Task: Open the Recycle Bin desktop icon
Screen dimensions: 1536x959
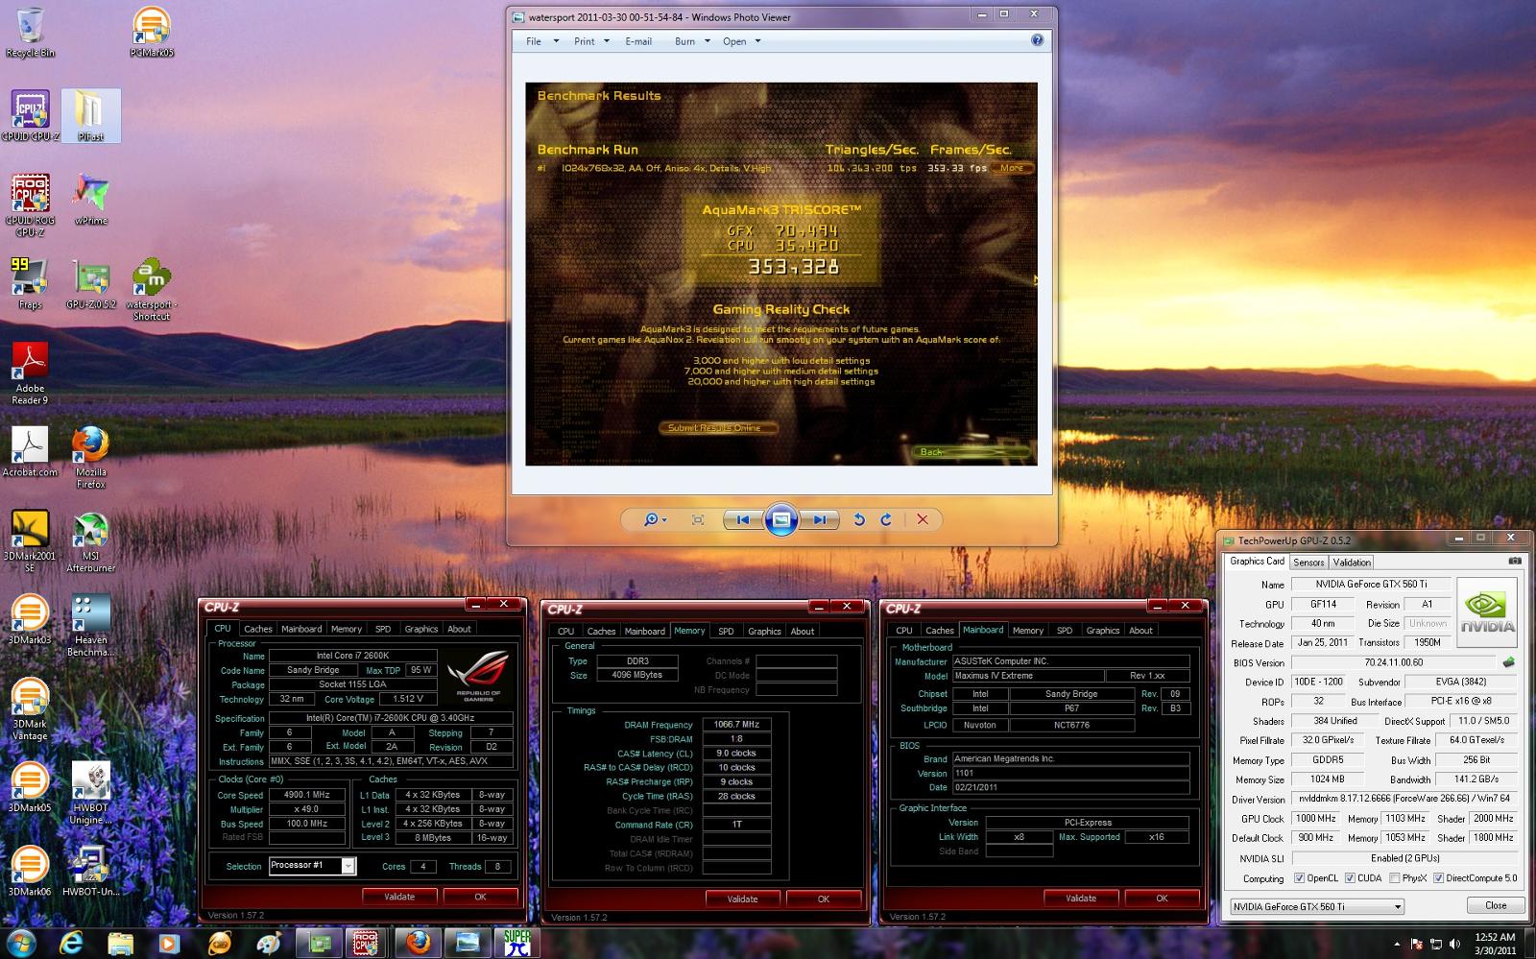Action: (30, 33)
